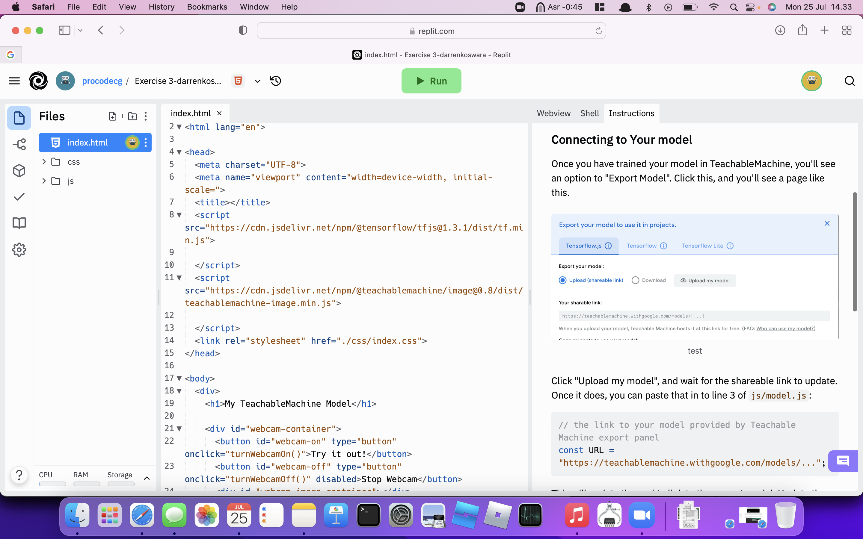
Task: Select the Tensorflow Lite export tab
Action: click(707, 246)
